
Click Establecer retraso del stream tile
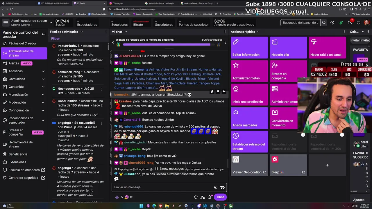(x=249, y=142)
